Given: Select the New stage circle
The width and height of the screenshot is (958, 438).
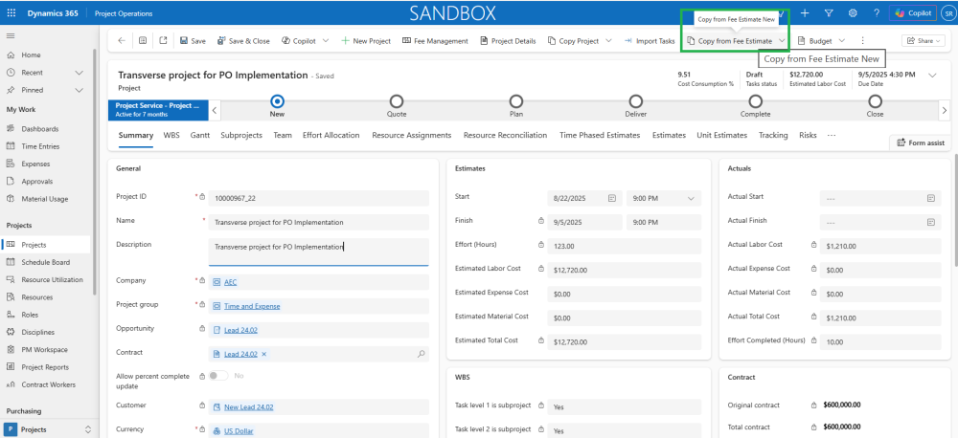Looking at the screenshot, I should 277,100.
